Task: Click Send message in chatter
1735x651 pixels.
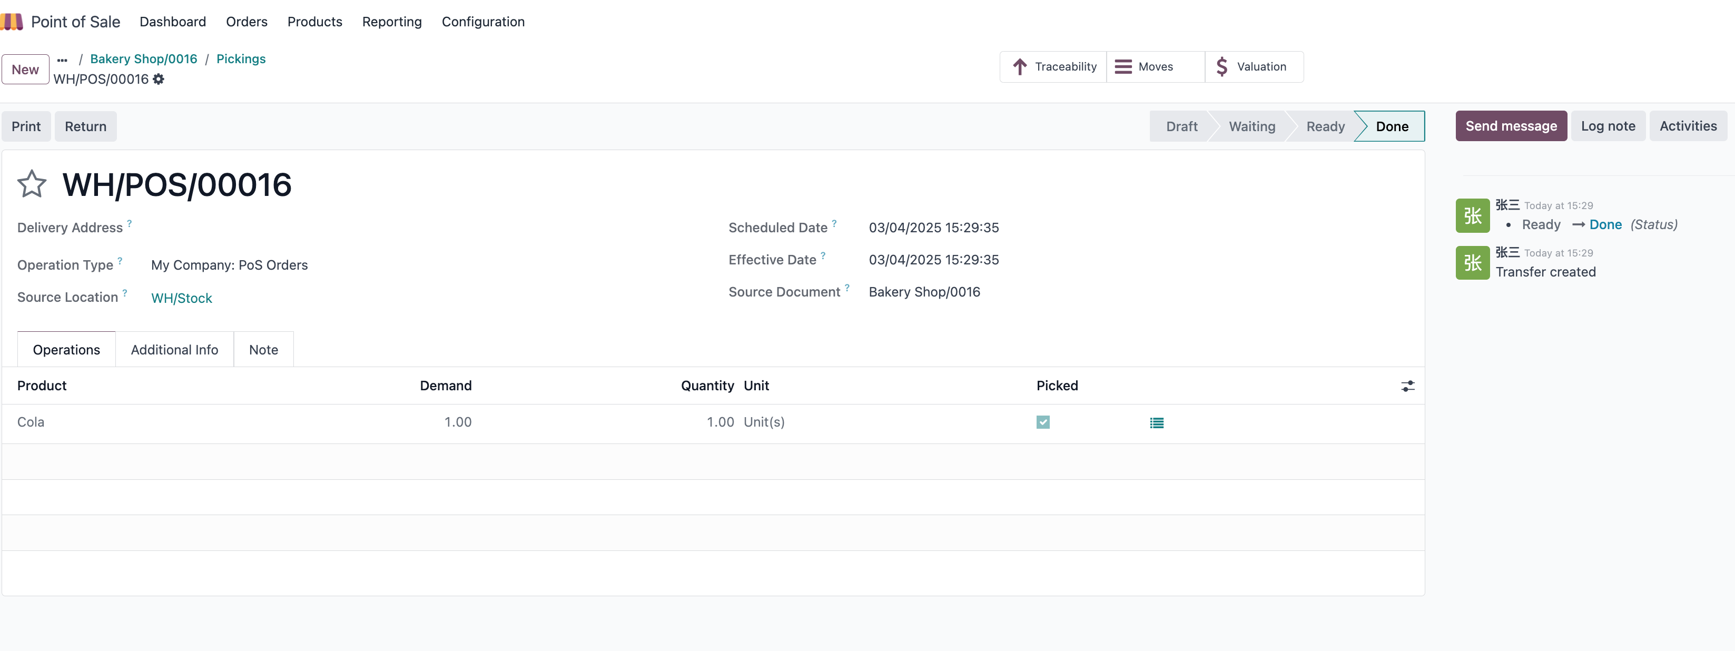Action: 1511,126
